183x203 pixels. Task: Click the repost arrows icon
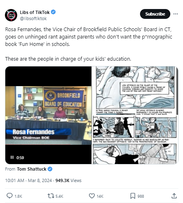tap(51, 196)
